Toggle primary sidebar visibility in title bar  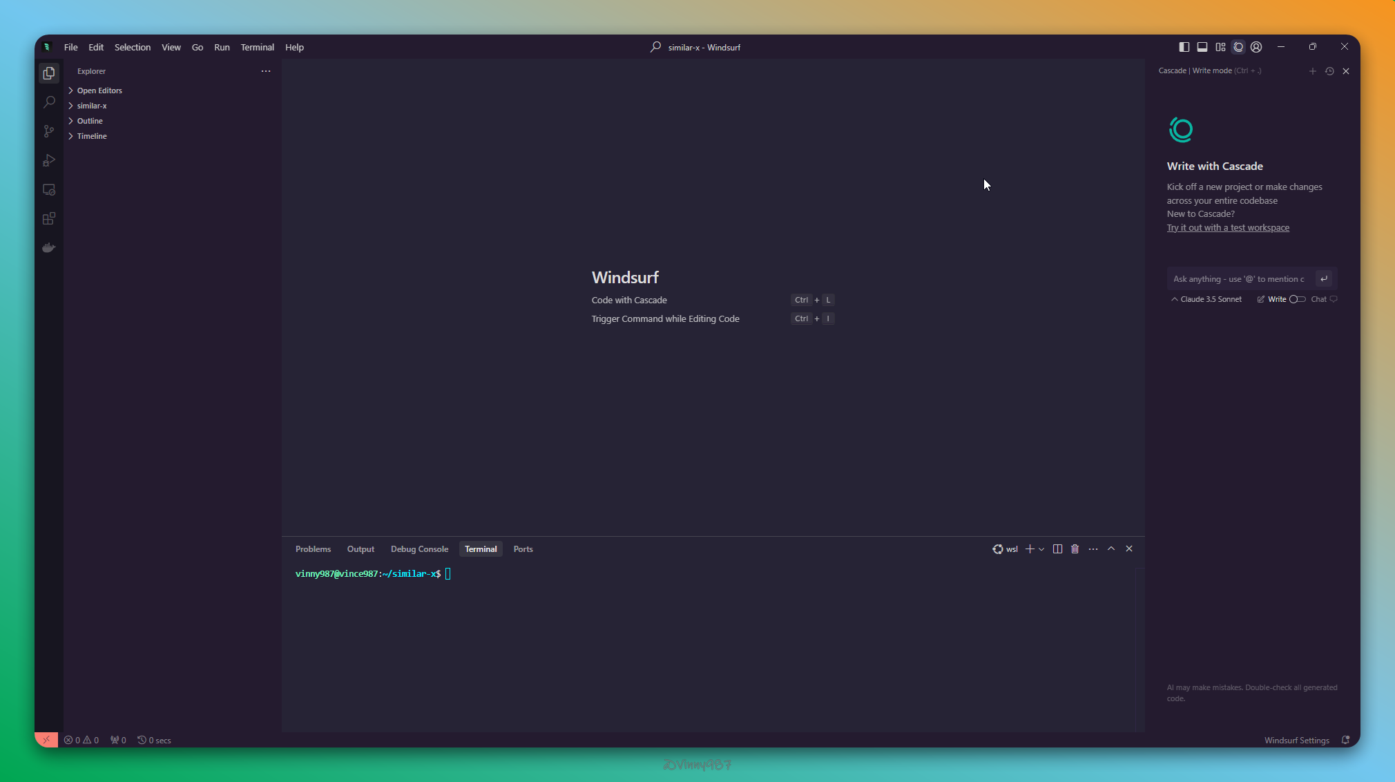point(1184,47)
